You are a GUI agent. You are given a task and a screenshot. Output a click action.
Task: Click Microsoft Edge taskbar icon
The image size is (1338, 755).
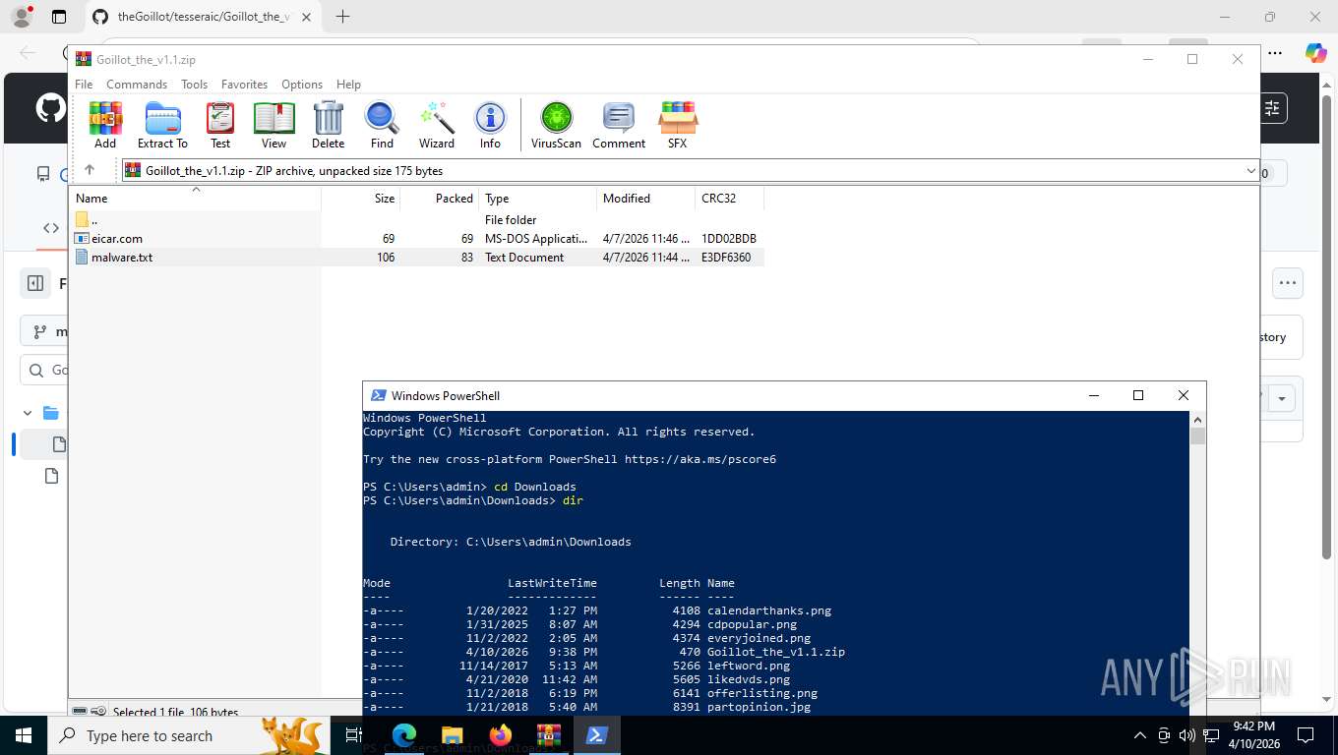[403, 735]
